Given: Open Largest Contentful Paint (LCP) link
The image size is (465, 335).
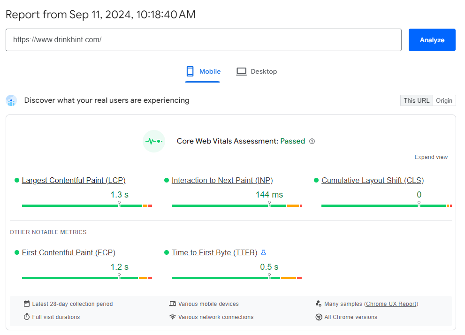Looking at the screenshot, I should tap(74, 180).
